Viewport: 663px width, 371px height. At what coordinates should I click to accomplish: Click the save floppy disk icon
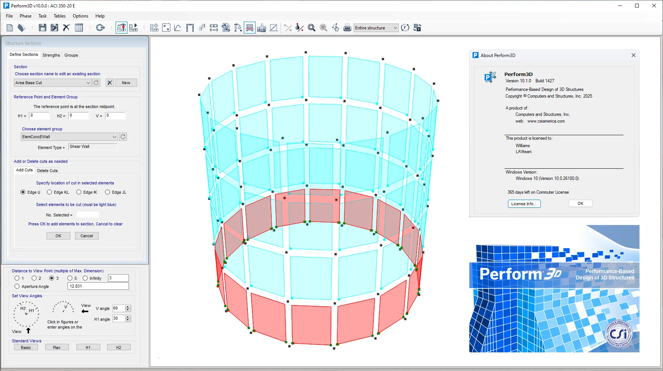42,28
